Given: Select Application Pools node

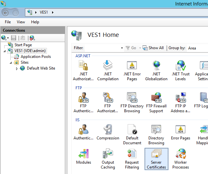Looking at the screenshot, I should click(36, 57).
